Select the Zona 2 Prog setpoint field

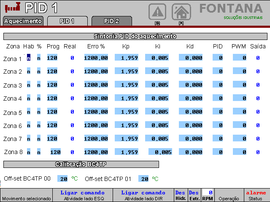(52, 71)
